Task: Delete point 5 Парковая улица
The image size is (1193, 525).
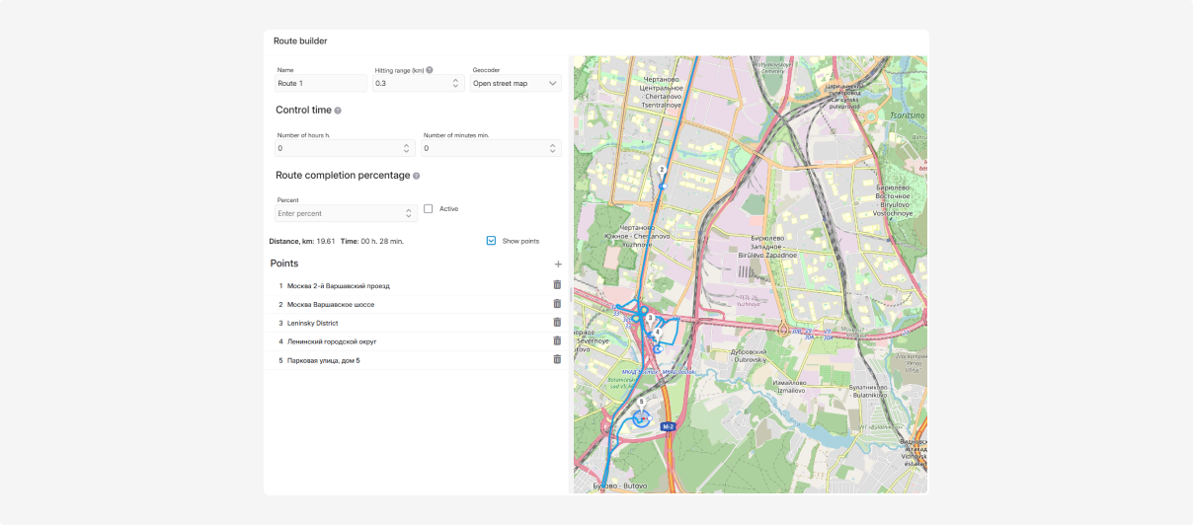Action: pos(557,360)
